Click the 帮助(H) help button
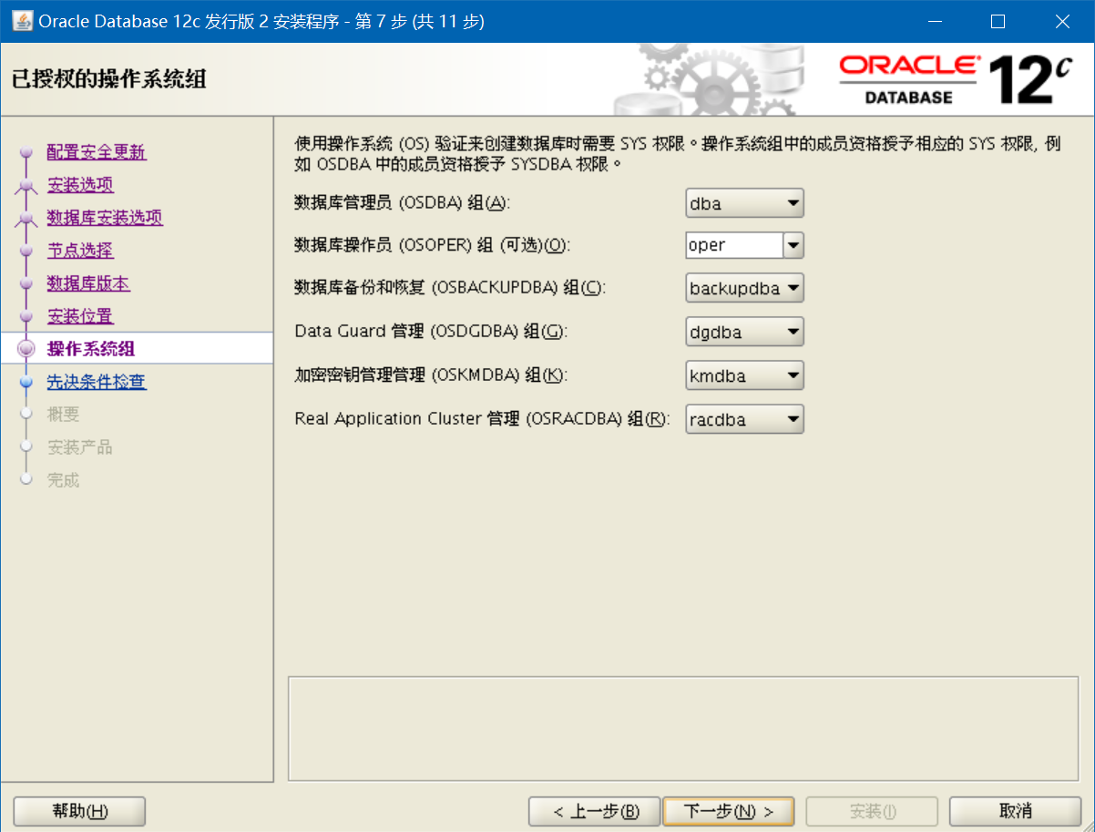Viewport: 1095px width, 832px height. (80, 811)
